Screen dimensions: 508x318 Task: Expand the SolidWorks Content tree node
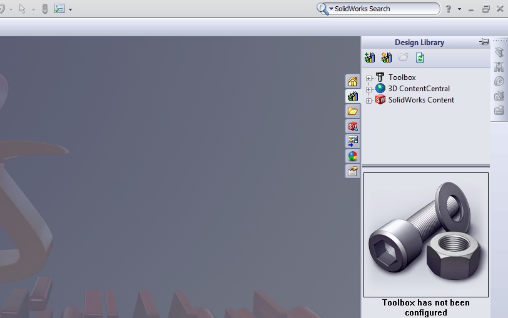click(368, 101)
